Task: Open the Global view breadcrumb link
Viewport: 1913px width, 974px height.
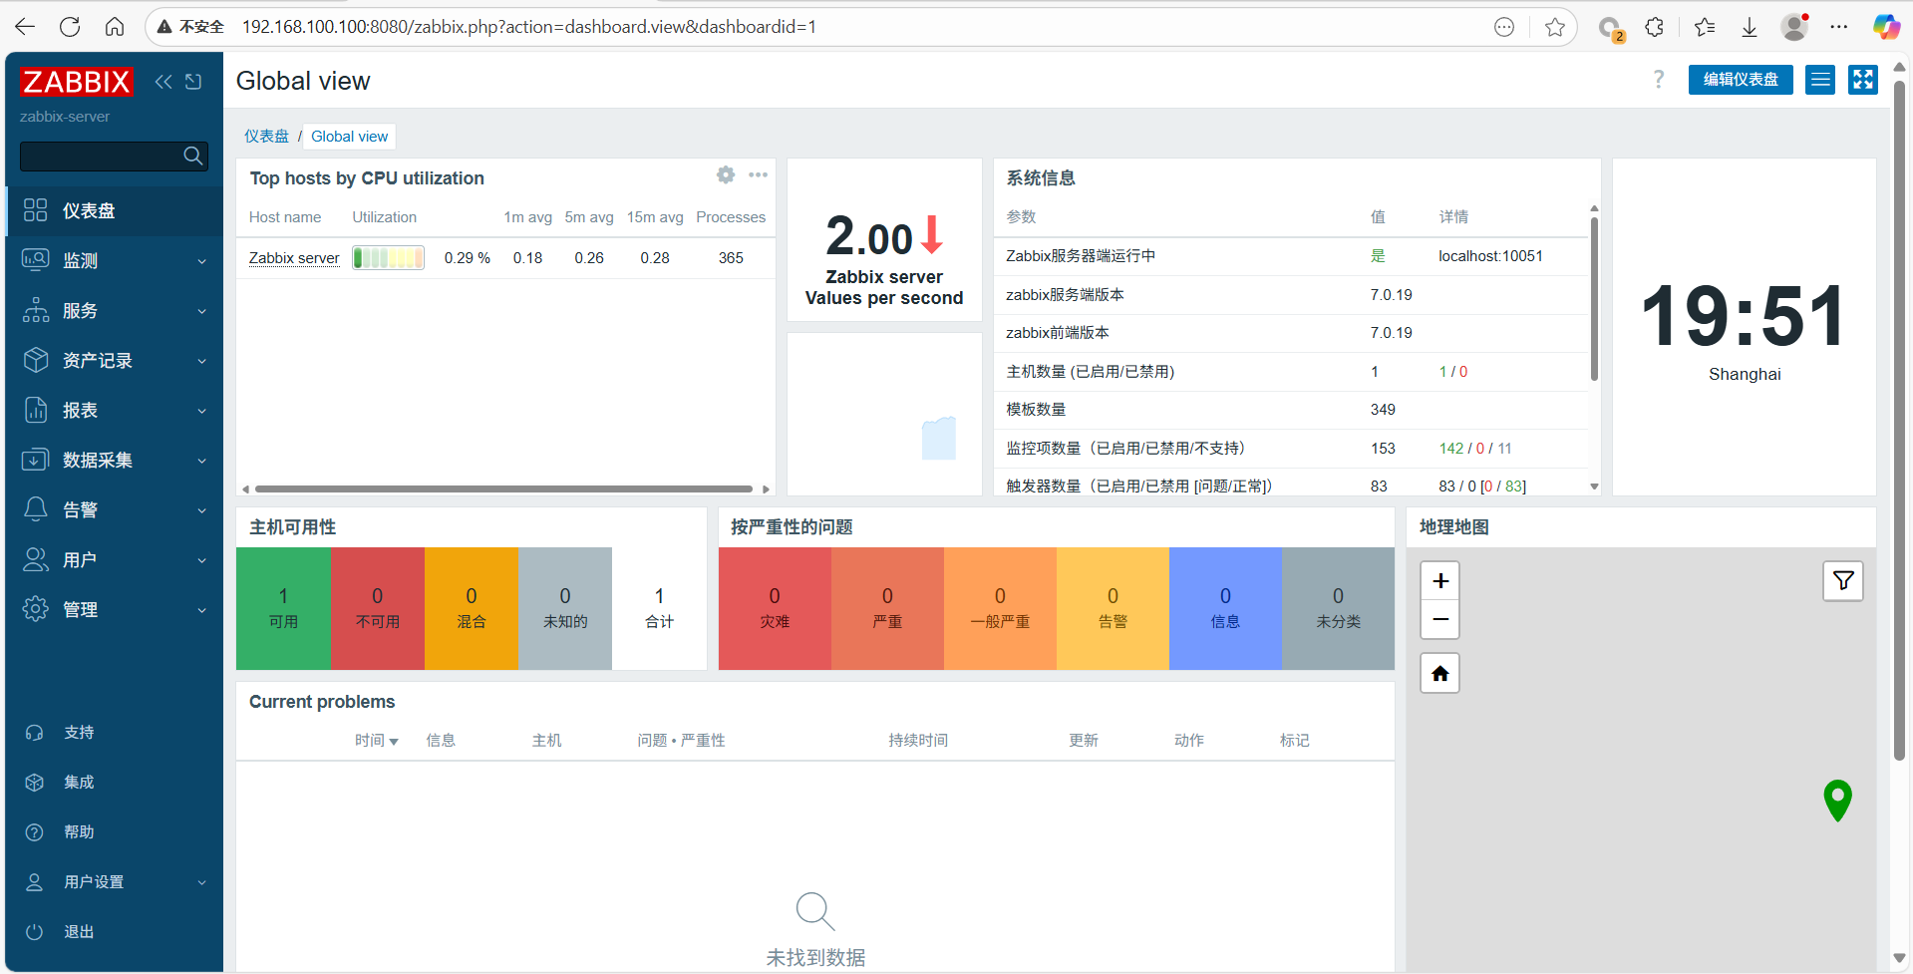Action: coord(350,137)
